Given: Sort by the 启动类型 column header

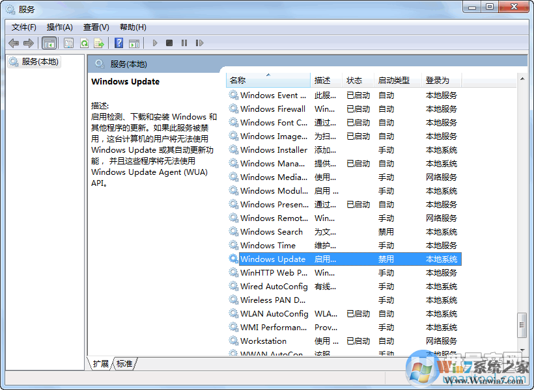Looking at the screenshot, I should point(398,80).
